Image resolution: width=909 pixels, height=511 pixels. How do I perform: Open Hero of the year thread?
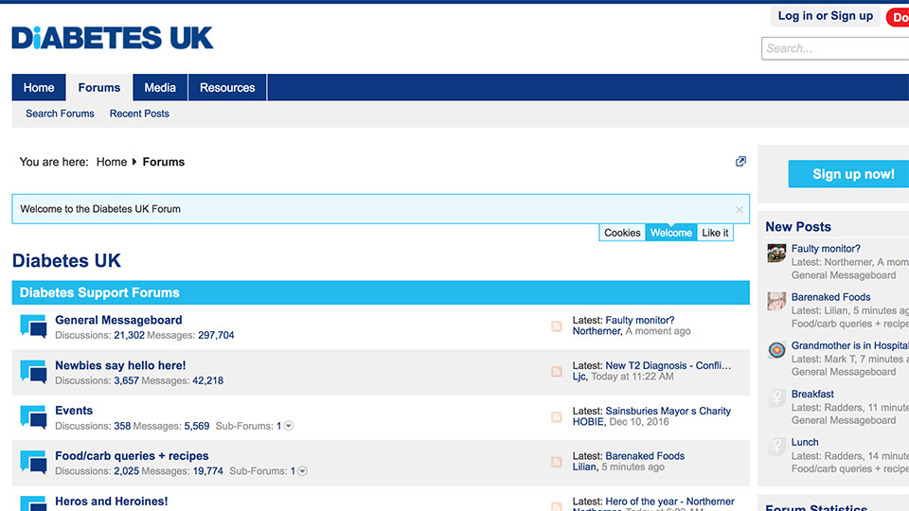670,502
